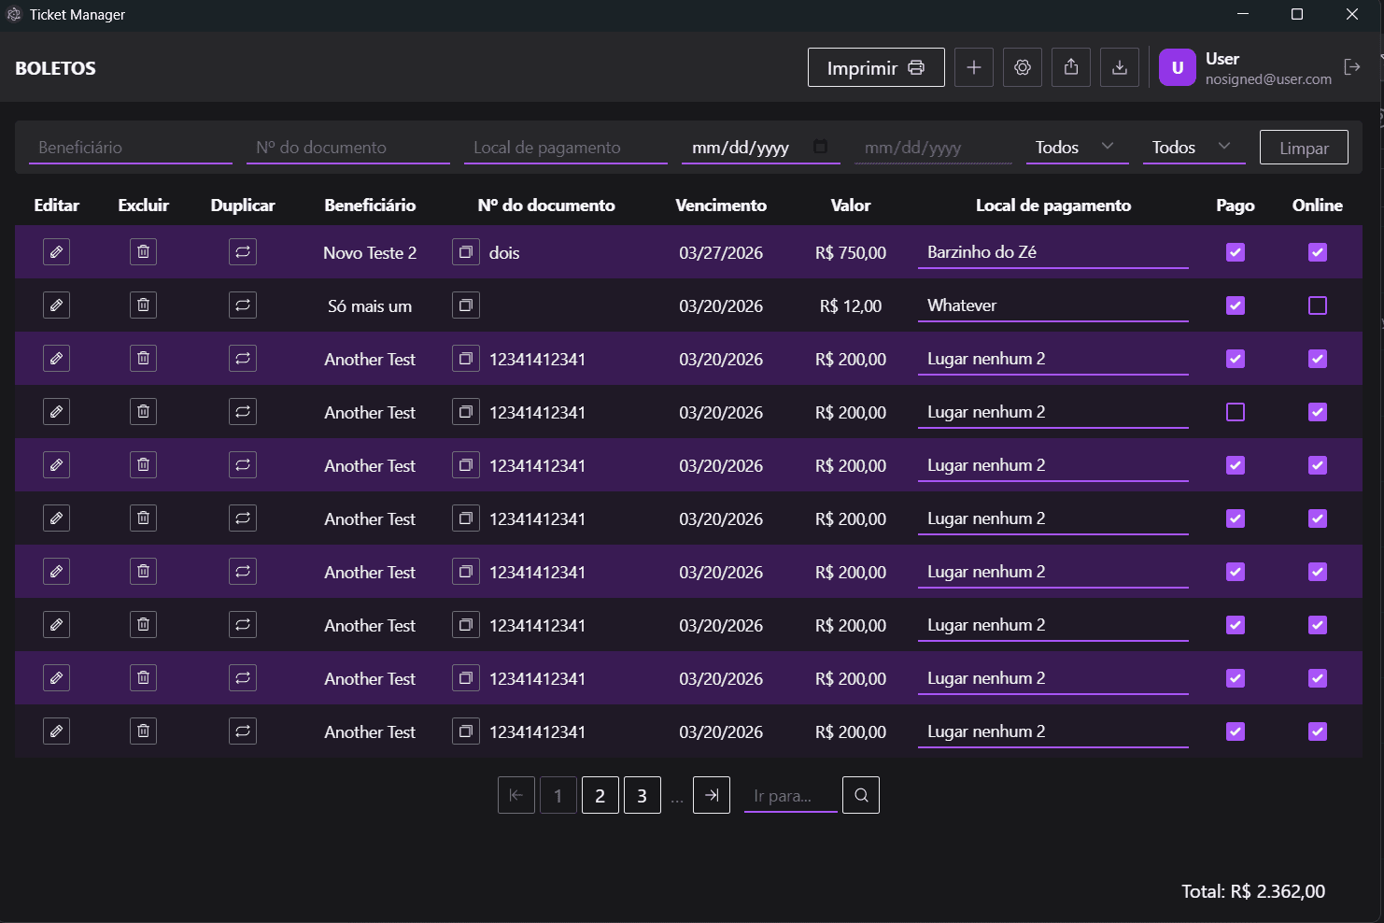Uncheck Pago for Novo Teste 2

pos(1236,252)
